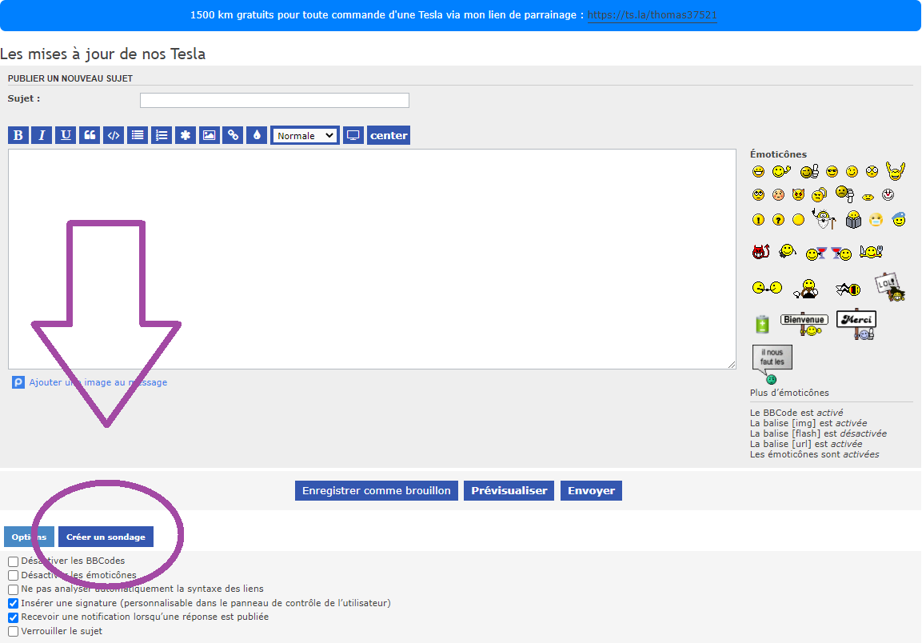
Task: Insert the sunglasses cool emoticon
Action: pyautogui.click(x=832, y=171)
